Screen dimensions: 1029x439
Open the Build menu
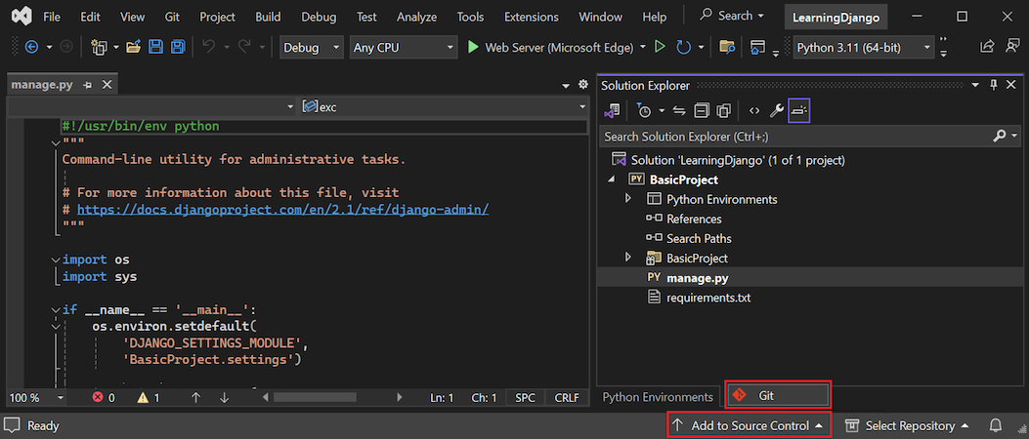tap(268, 17)
